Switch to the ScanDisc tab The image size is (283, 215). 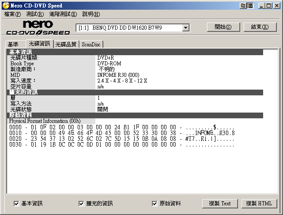[x=91, y=45]
